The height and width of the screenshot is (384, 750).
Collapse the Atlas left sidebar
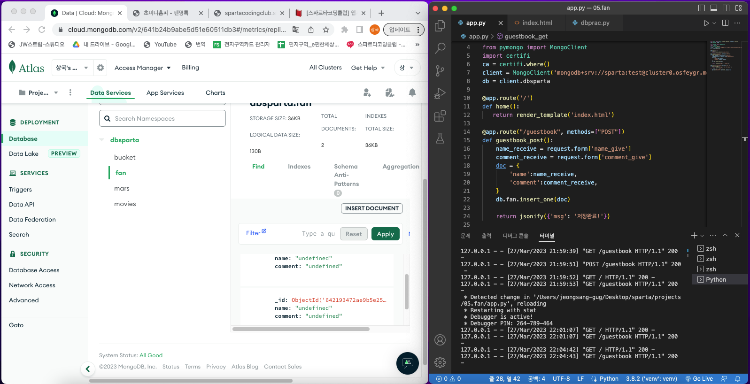pyautogui.click(x=88, y=369)
